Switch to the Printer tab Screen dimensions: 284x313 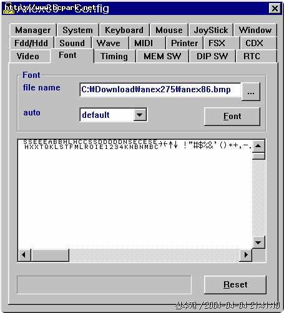(184, 43)
